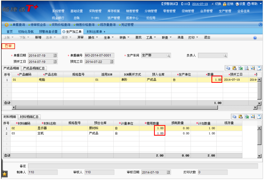Image resolution: width=264 pixels, height=180 pixels.
Task: Click the 帮助 icon in header
Action: (x=249, y=4)
